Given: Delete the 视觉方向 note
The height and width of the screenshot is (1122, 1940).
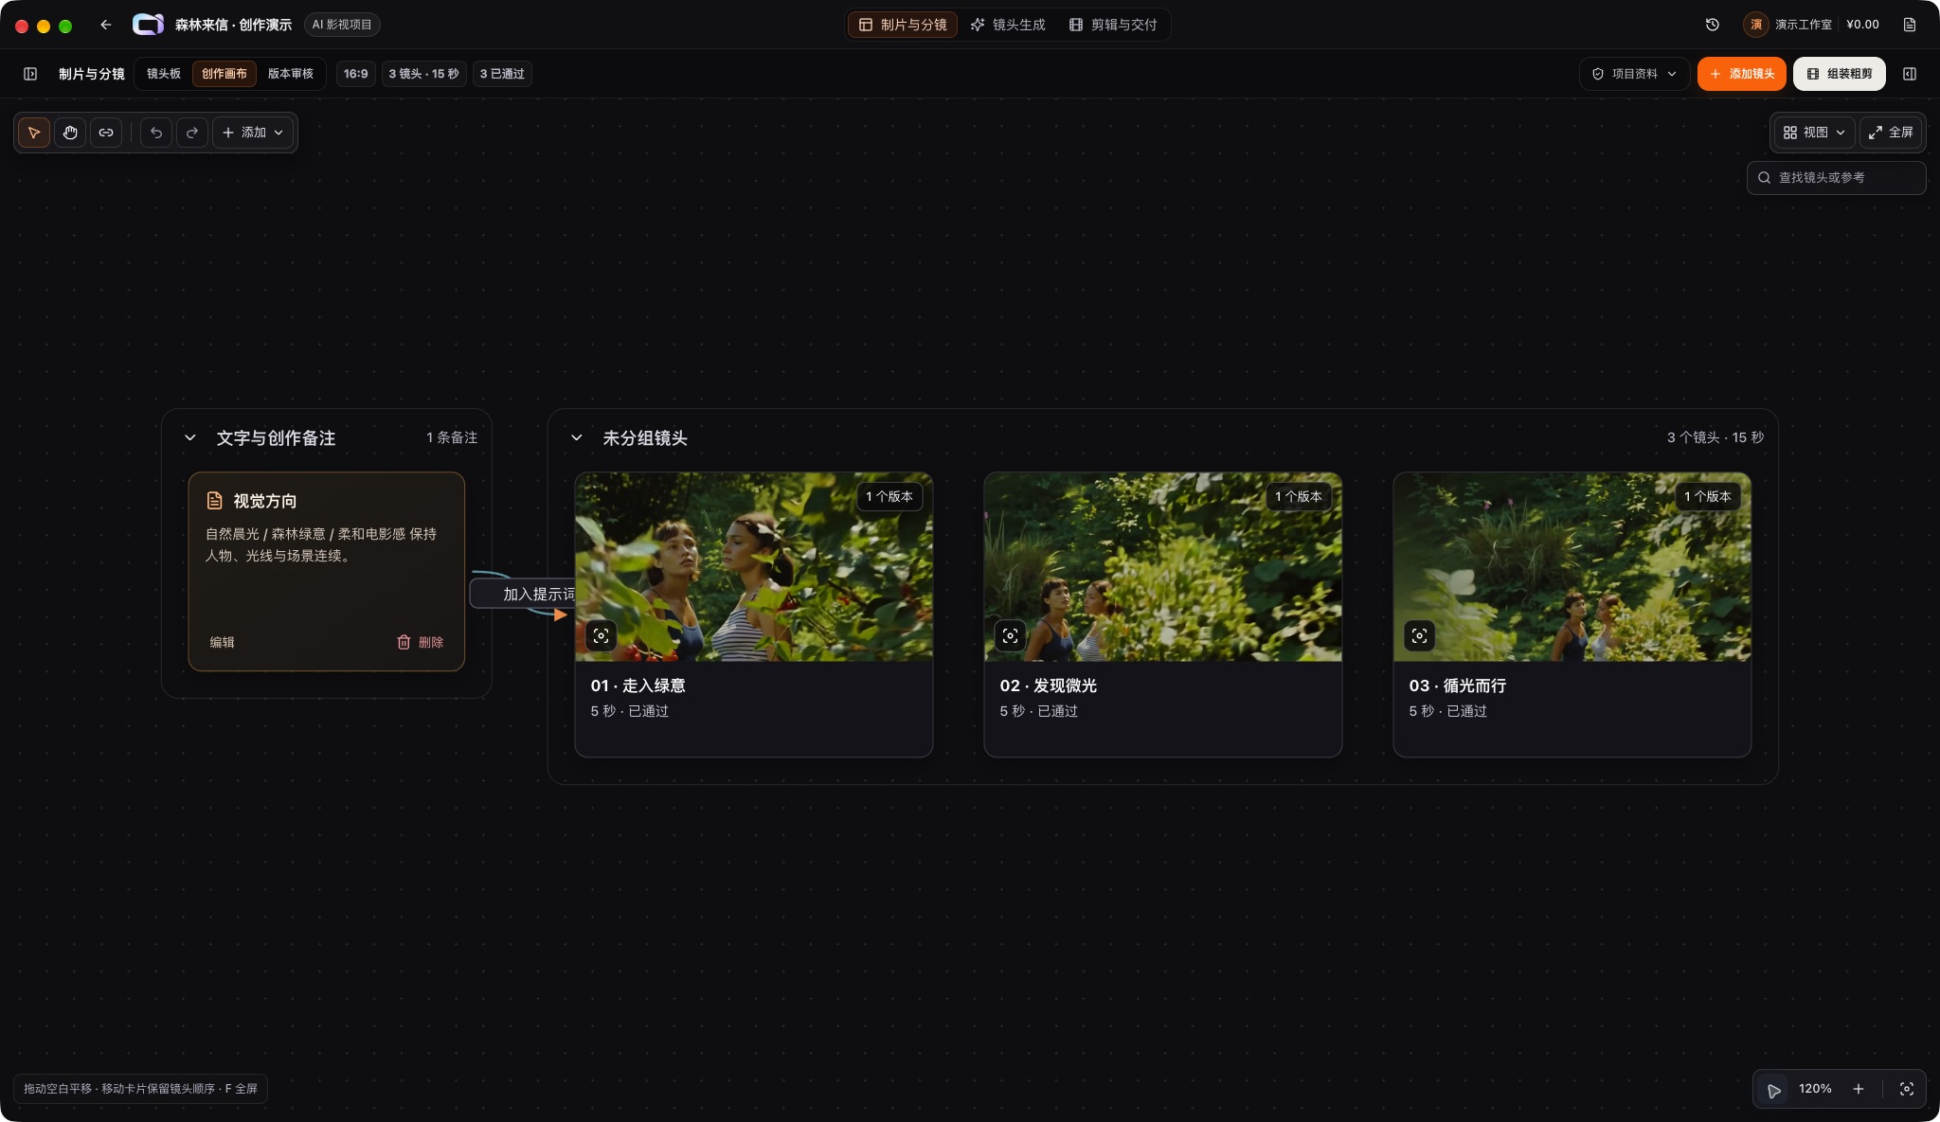Looking at the screenshot, I should tap(420, 642).
